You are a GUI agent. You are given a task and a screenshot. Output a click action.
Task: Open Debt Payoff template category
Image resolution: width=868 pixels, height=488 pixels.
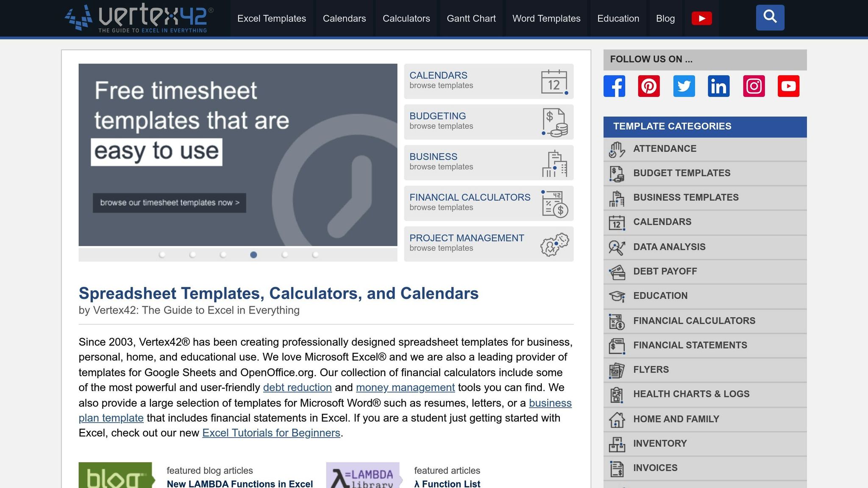pyautogui.click(x=665, y=272)
